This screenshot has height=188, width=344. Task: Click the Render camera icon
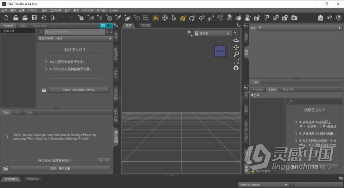point(294,17)
